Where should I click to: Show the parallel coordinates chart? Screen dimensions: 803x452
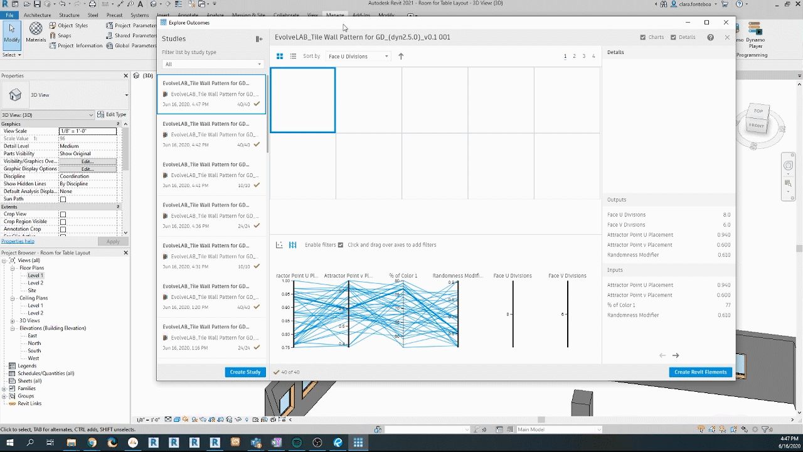pos(292,245)
